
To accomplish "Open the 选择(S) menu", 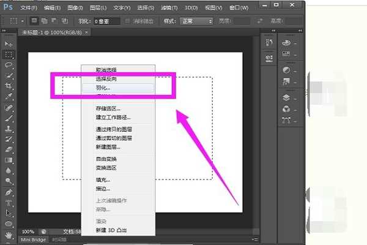I will [x=146, y=8].
